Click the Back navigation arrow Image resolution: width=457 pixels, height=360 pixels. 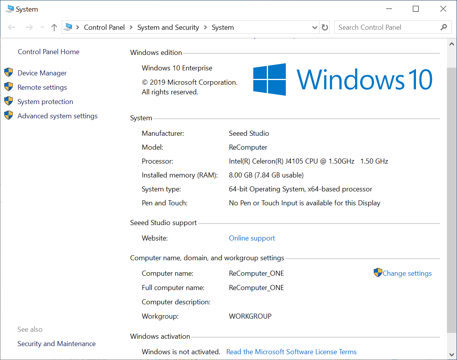[x=12, y=27]
